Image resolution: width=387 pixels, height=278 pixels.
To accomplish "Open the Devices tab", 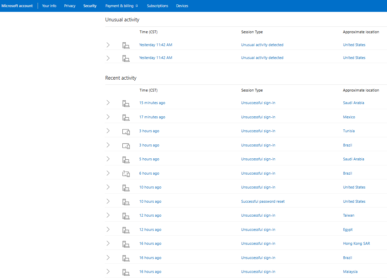I will [x=182, y=6].
